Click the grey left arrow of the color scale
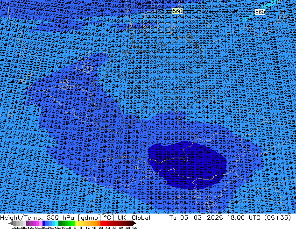The image size is (296, 229). click(x=11, y=223)
